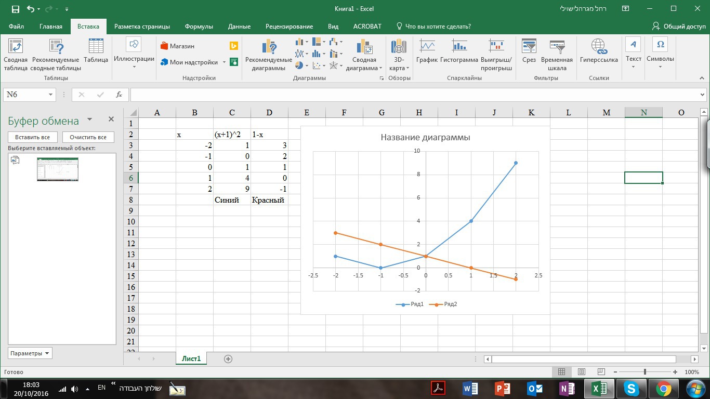Insert a Таблица from the ribbon
Image resolution: width=710 pixels, height=399 pixels.
[96, 51]
